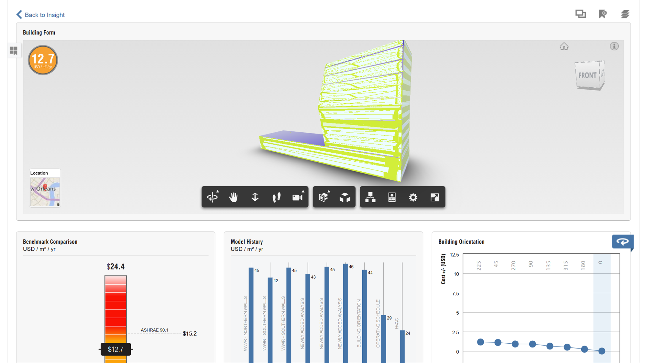The height and width of the screenshot is (363, 647).
Task: Click the $15.2 benchmark value
Action: (x=190, y=334)
